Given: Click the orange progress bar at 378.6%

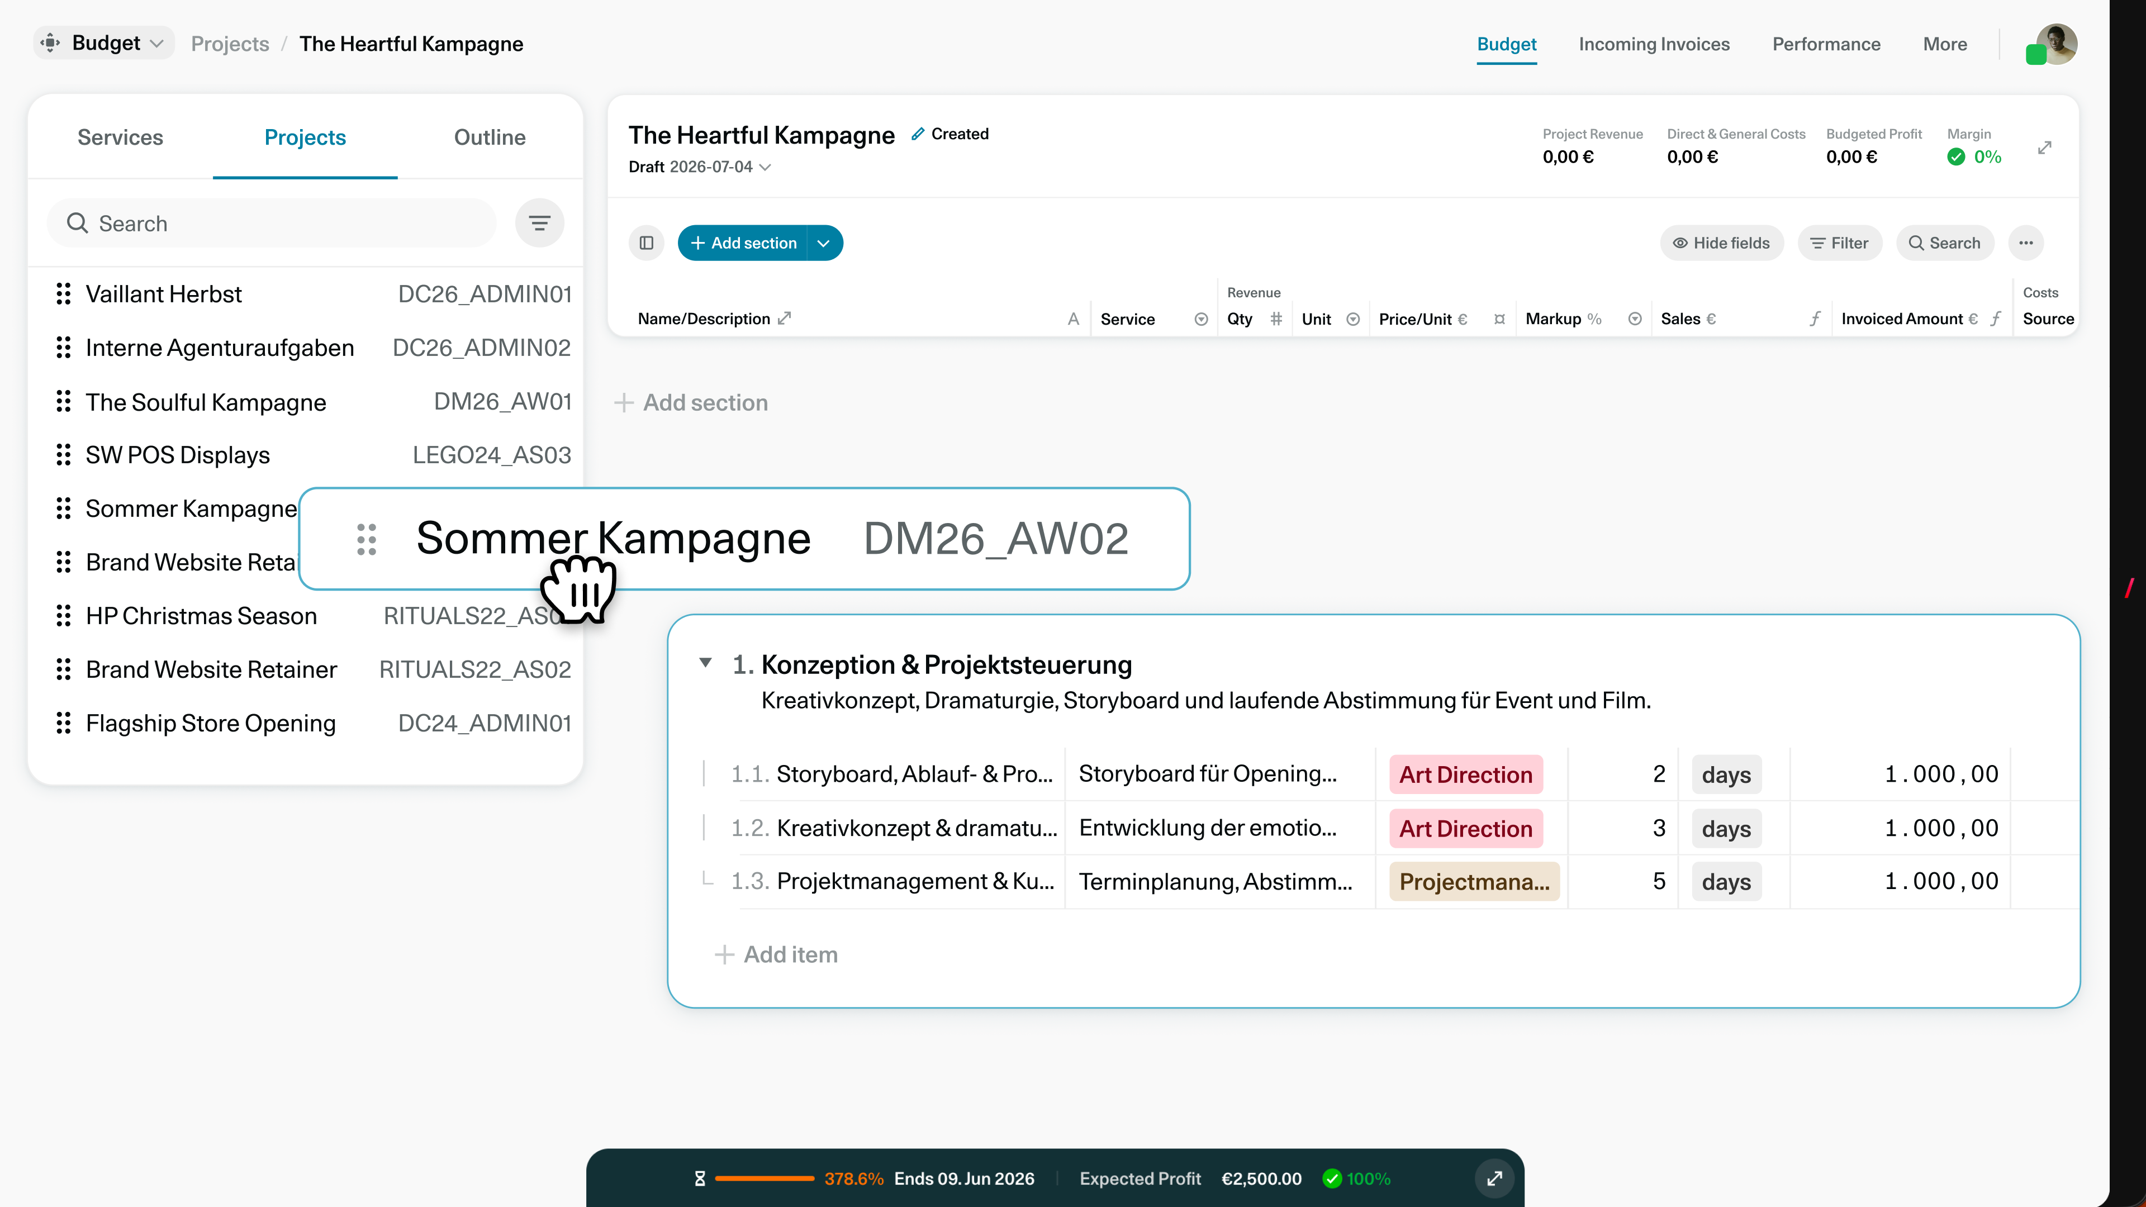Looking at the screenshot, I should point(764,1179).
